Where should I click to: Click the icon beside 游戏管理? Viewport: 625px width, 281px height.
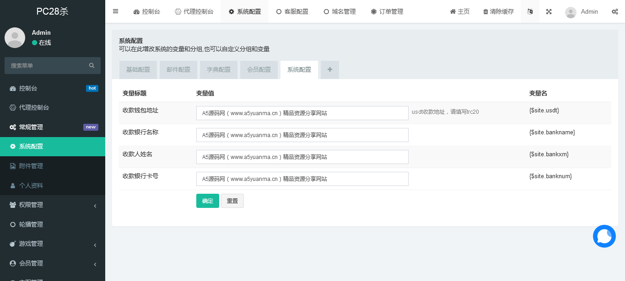13,244
